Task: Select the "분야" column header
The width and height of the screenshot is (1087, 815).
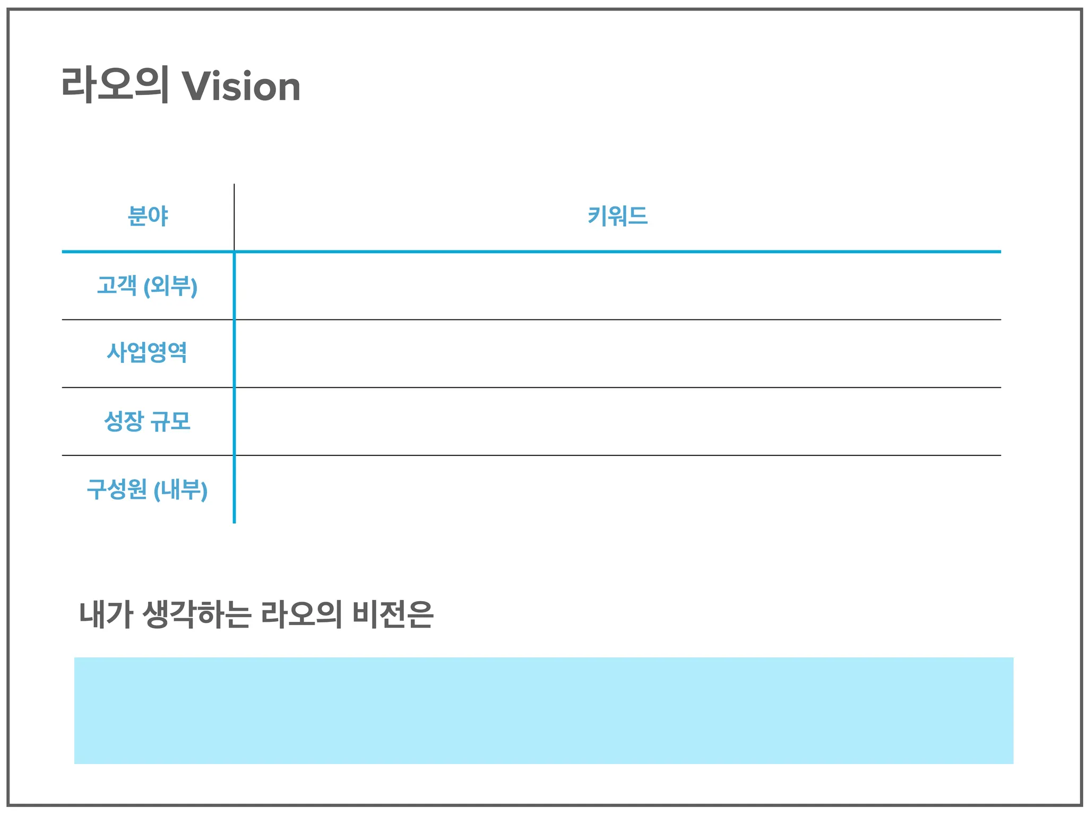Action: pos(148,216)
